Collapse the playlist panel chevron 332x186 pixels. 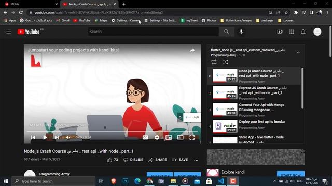298,52
